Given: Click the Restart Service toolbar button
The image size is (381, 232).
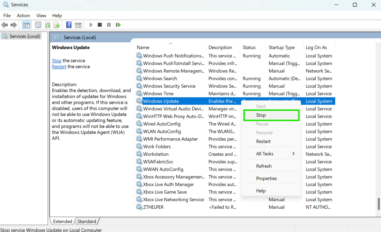Looking at the screenshot, I should (x=118, y=25).
